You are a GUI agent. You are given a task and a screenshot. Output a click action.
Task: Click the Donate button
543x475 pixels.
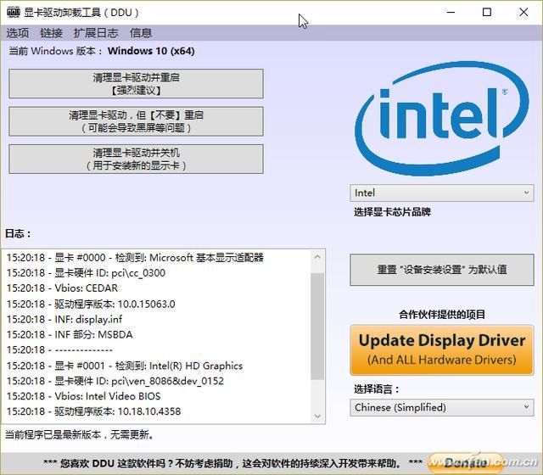(x=466, y=462)
